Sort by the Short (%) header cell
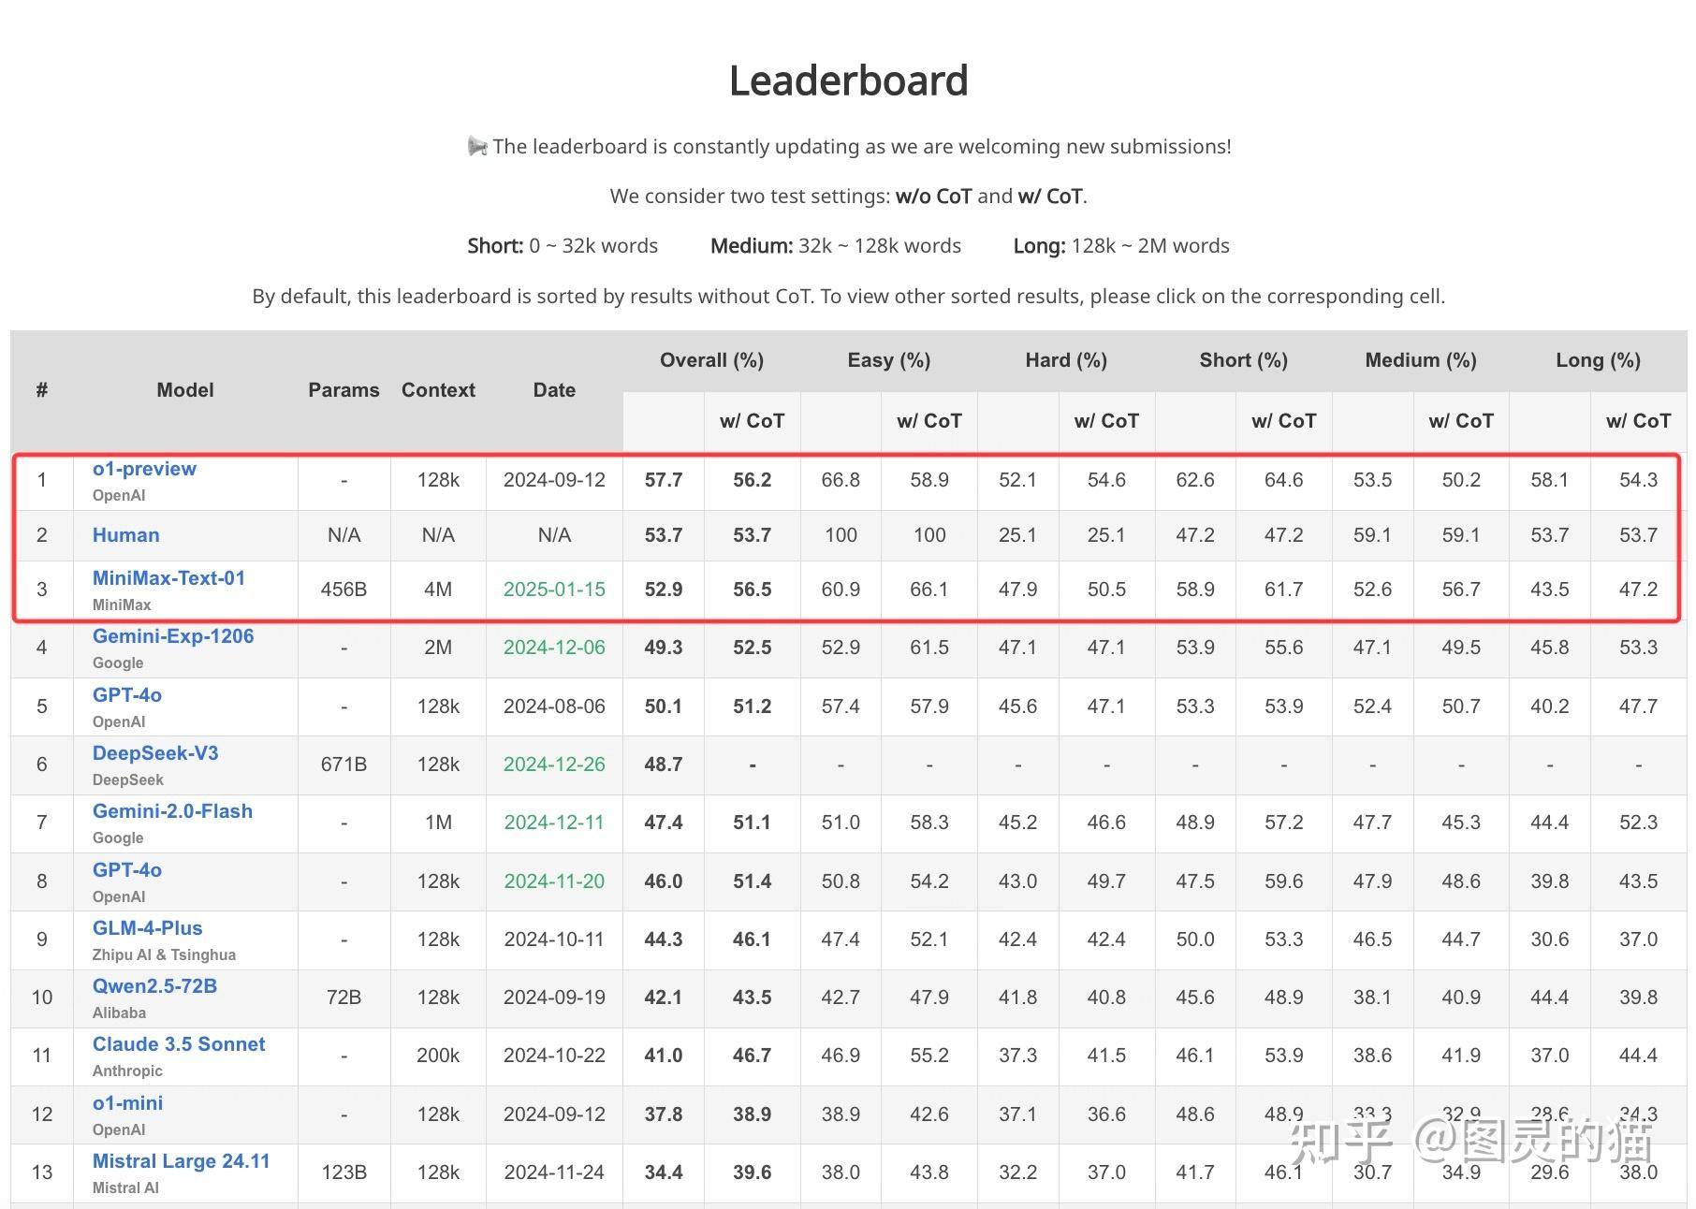Screen dimensions: 1696x1209 [x=1243, y=360]
